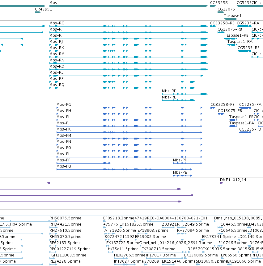Select transcript Mbs-RP label

point(57,79)
